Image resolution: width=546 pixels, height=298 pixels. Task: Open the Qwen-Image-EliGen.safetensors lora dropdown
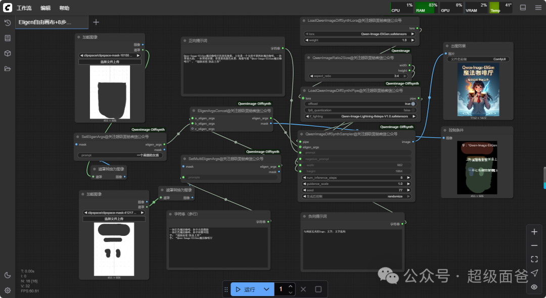[x=360, y=34]
